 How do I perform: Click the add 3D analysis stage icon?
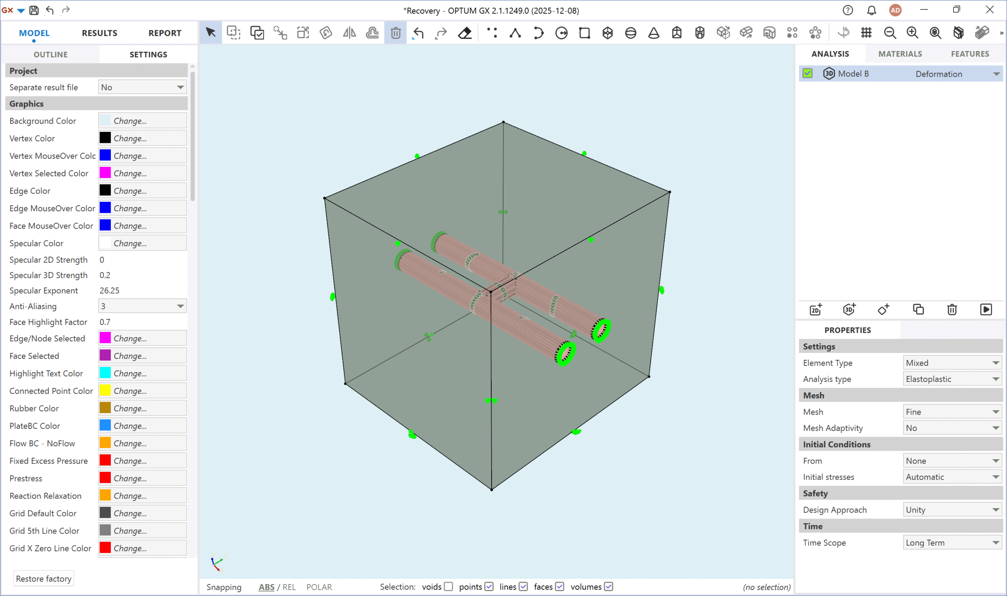click(x=849, y=310)
